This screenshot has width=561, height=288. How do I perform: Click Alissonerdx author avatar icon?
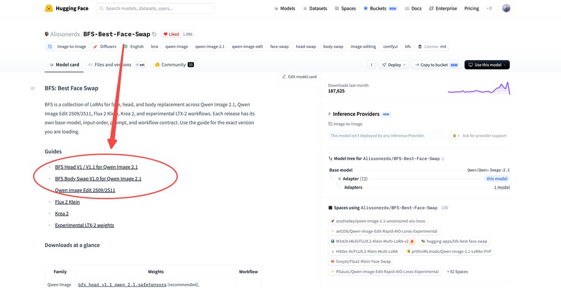pyautogui.click(x=47, y=34)
